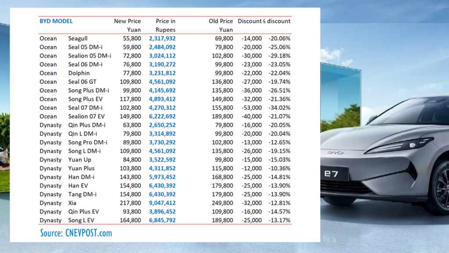Click the rupee price "3,314,892"
The width and height of the screenshot is (449, 253).
[162, 134]
